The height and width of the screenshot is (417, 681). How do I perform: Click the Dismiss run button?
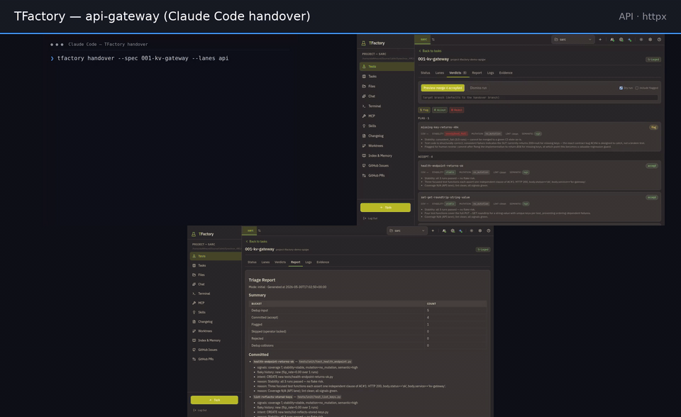(x=478, y=88)
